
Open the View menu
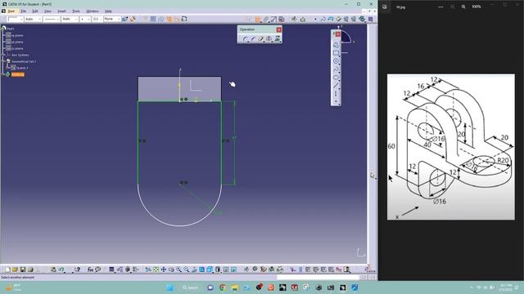click(47, 11)
